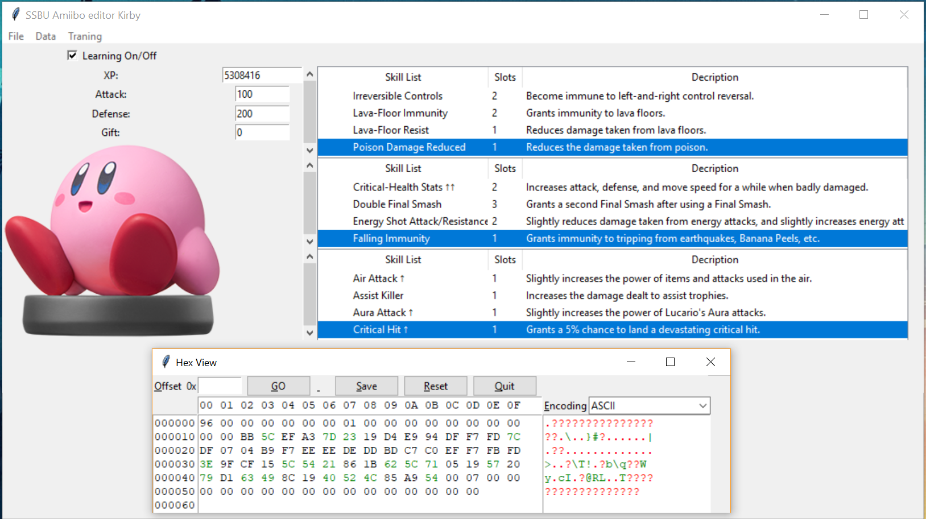Screen dimensions: 926x519
Task: Click ASCII text y.cI.?@RL..T????
Action: click(x=599, y=478)
